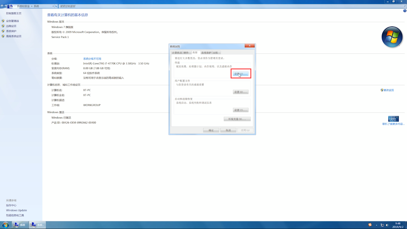
Task: Click the shield icon beside 设备管理器
Action: (x=3, y=21)
